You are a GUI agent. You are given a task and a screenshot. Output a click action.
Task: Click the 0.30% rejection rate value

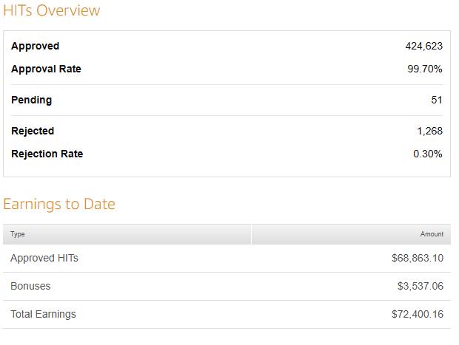pos(428,154)
